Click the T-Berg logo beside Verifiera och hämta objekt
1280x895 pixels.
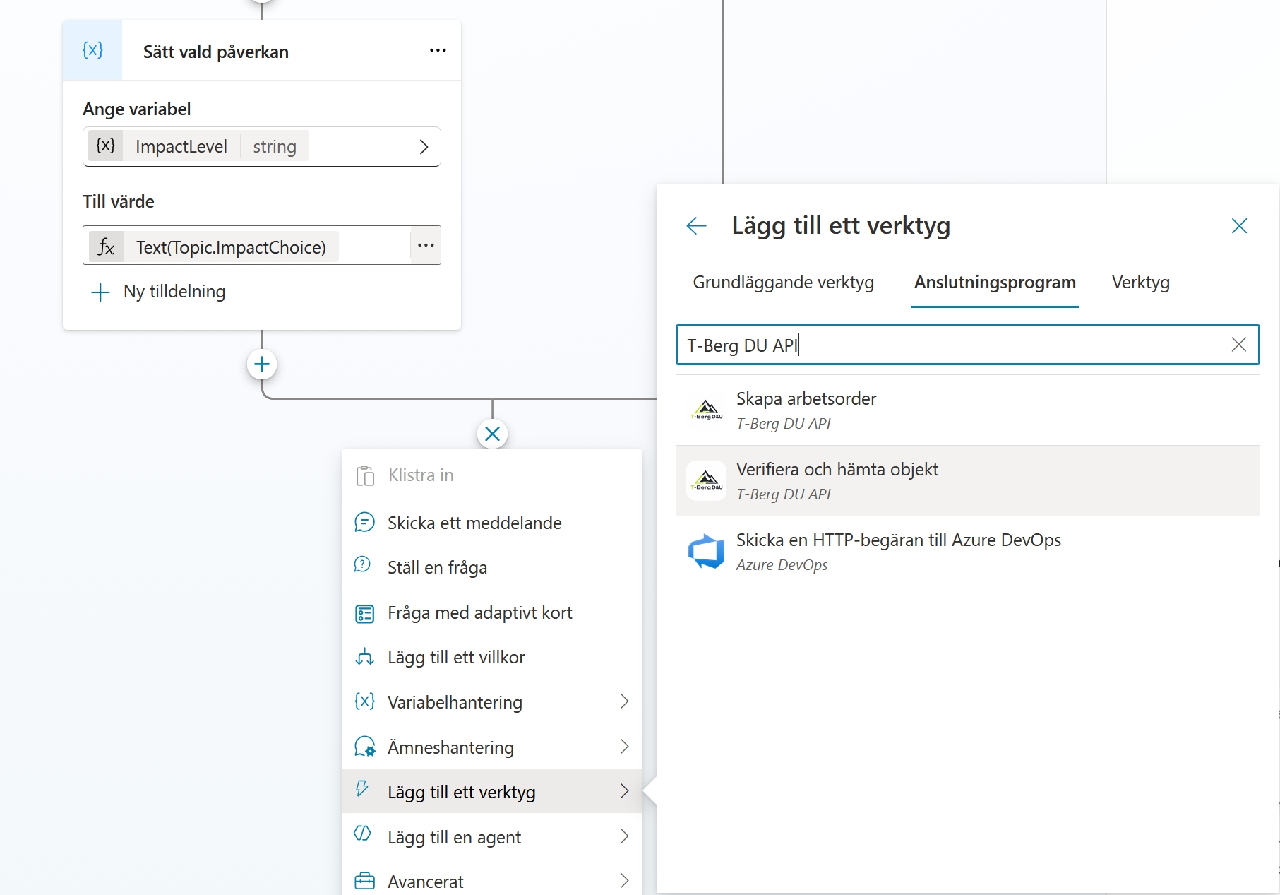click(707, 481)
